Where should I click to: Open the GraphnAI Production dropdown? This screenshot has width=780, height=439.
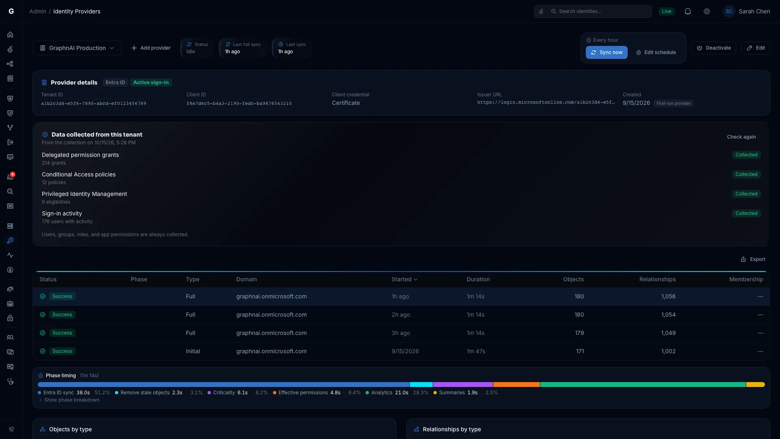click(77, 48)
